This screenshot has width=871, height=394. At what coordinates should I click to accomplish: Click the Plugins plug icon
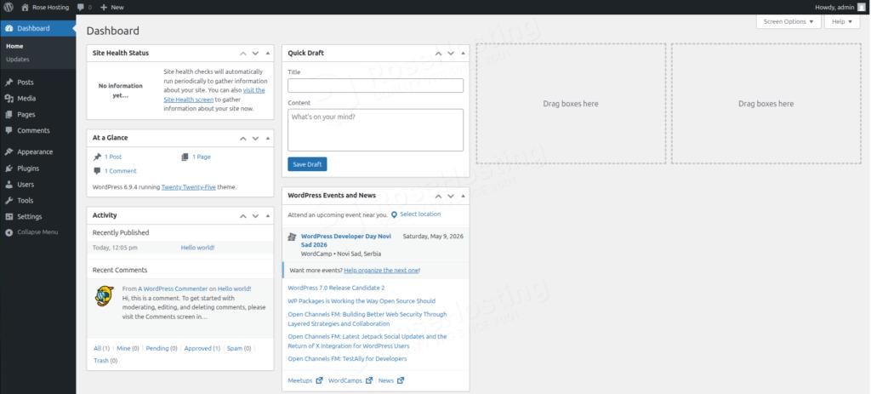(x=9, y=168)
